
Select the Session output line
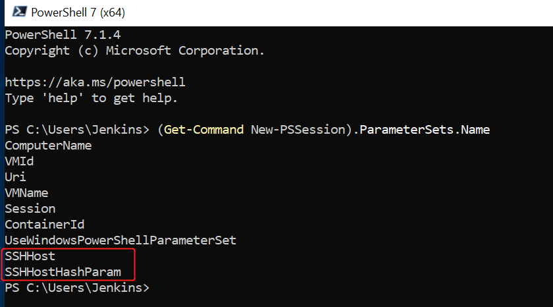[30, 209]
